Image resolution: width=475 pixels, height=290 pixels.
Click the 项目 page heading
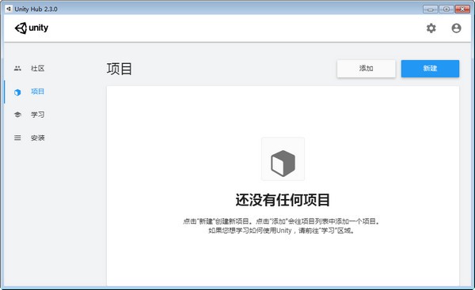pos(120,69)
